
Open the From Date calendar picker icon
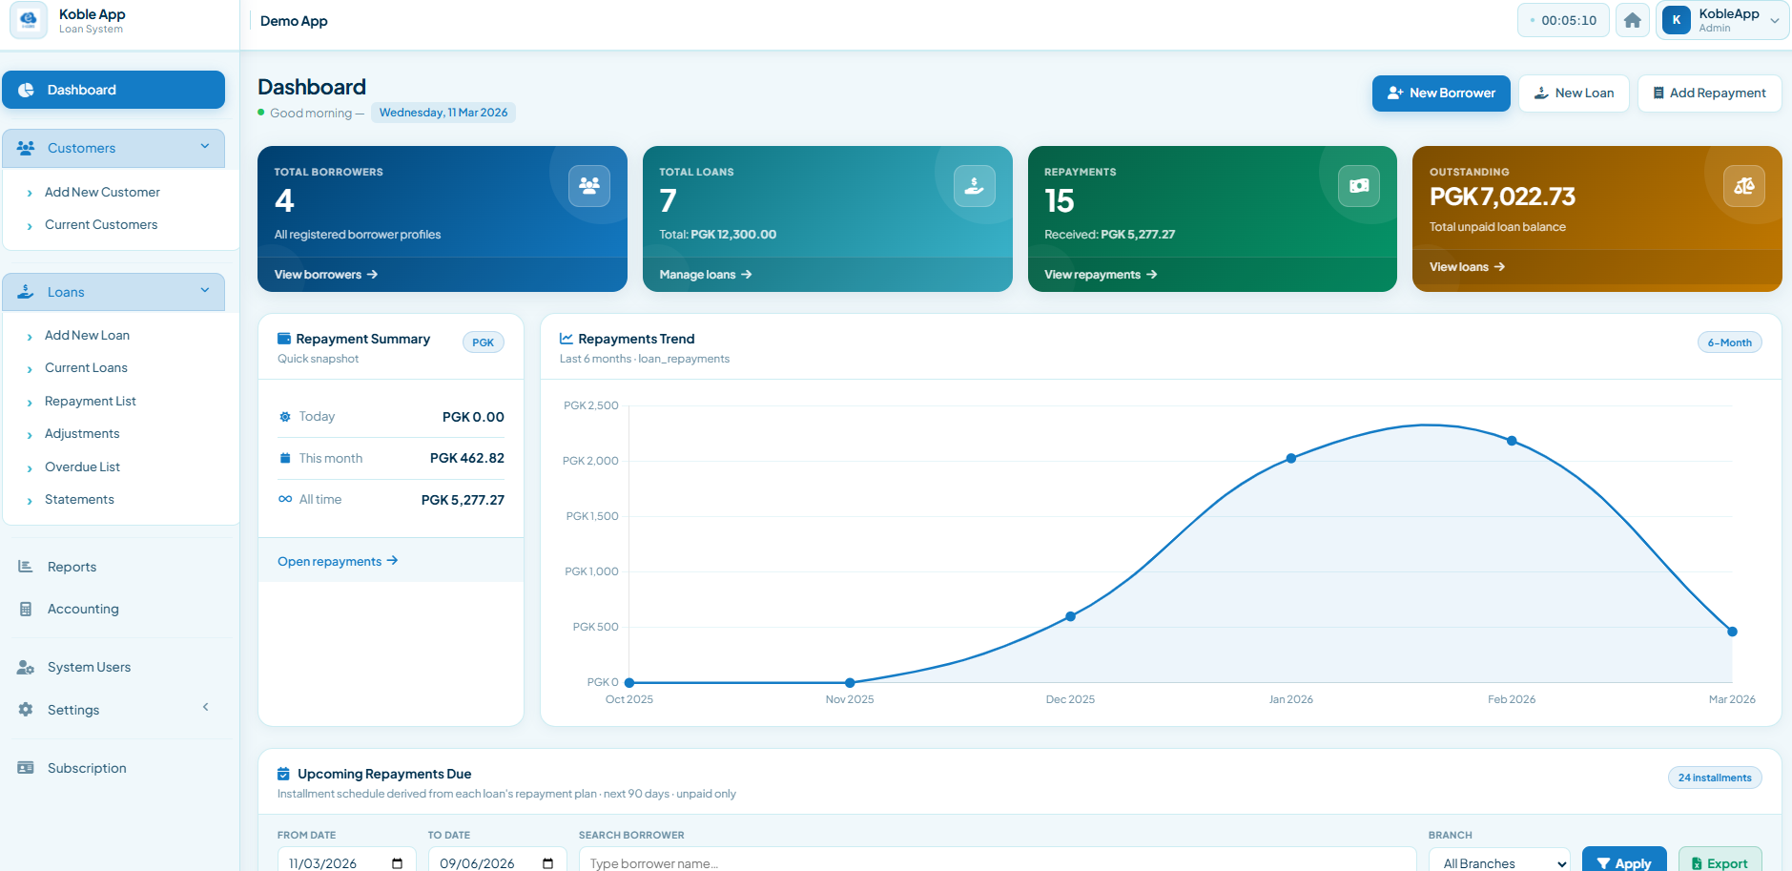pos(397,863)
